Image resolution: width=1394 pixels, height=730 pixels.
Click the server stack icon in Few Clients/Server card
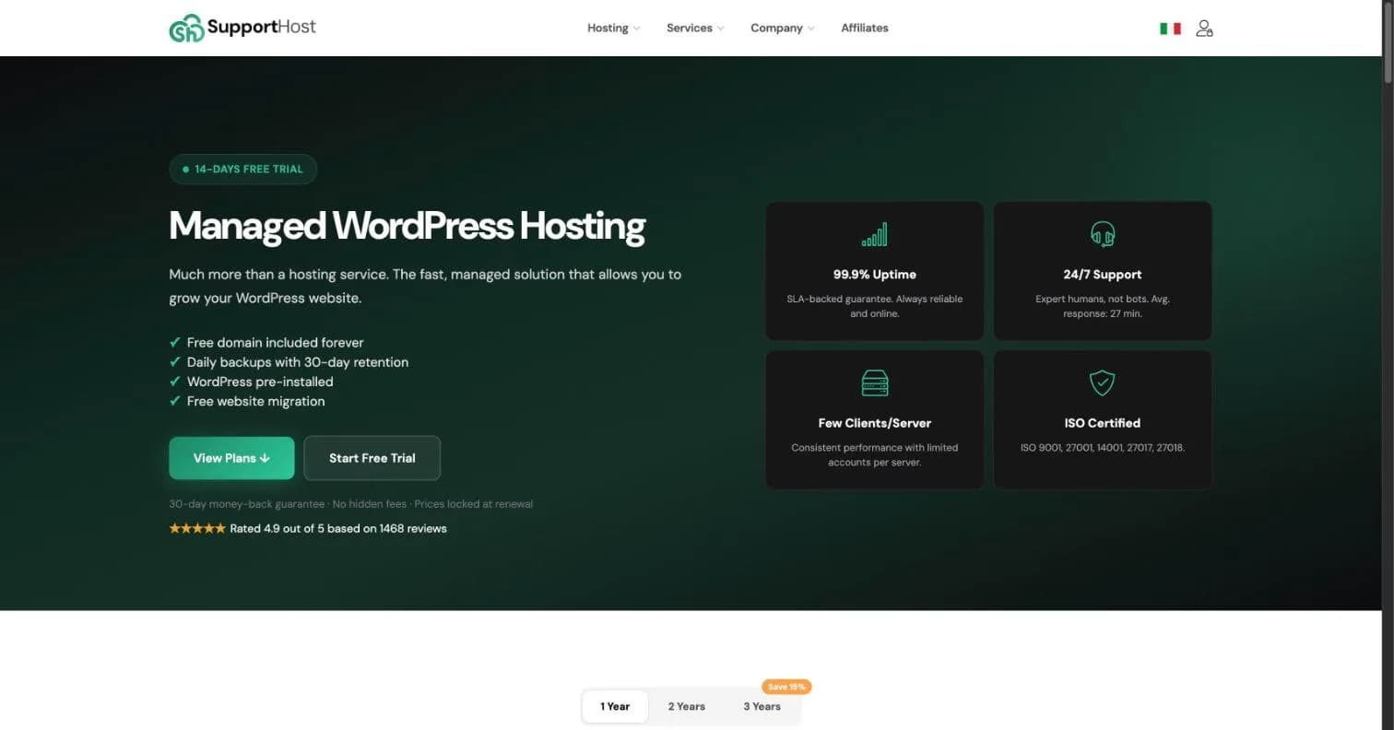[x=874, y=383]
